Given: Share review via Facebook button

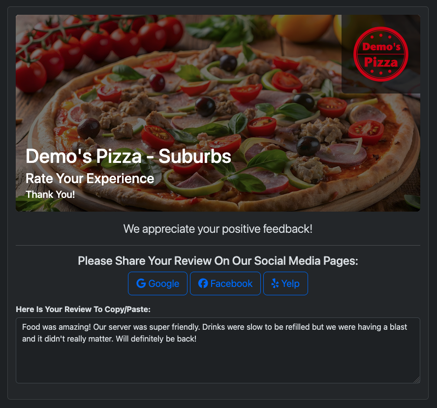Looking at the screenshot, I should pyautogui.click(x=225, y=283).
